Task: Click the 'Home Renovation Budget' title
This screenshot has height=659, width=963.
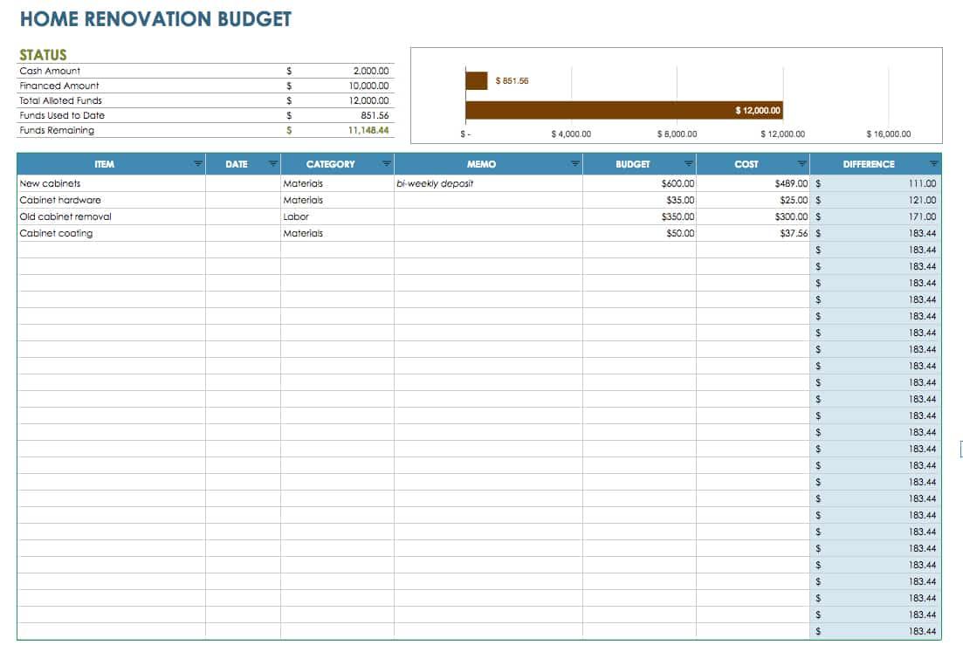Action: click(155, 19)
